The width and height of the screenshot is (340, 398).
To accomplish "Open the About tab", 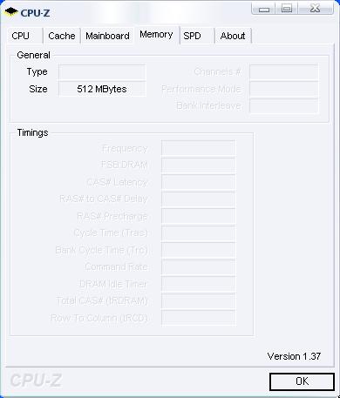I will tap(233, 36).
